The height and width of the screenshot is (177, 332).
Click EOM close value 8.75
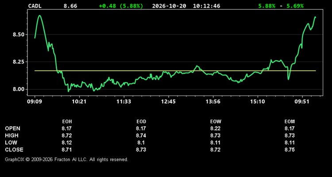click(x=290, y=150)
